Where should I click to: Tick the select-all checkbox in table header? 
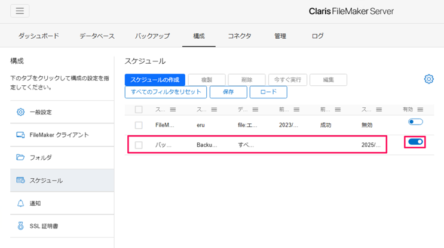(139, 110)
